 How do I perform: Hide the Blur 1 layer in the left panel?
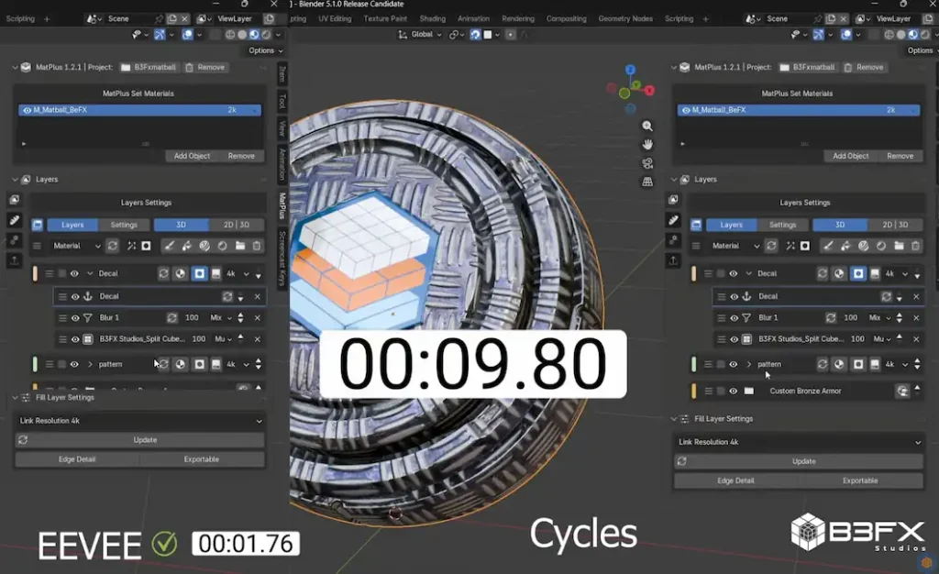pos(75,317)
